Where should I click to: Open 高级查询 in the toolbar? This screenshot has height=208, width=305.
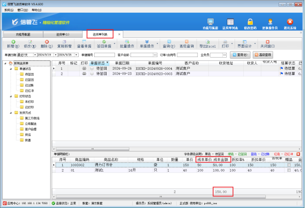(x=187, y=44)
